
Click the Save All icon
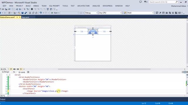pos(26,13)
